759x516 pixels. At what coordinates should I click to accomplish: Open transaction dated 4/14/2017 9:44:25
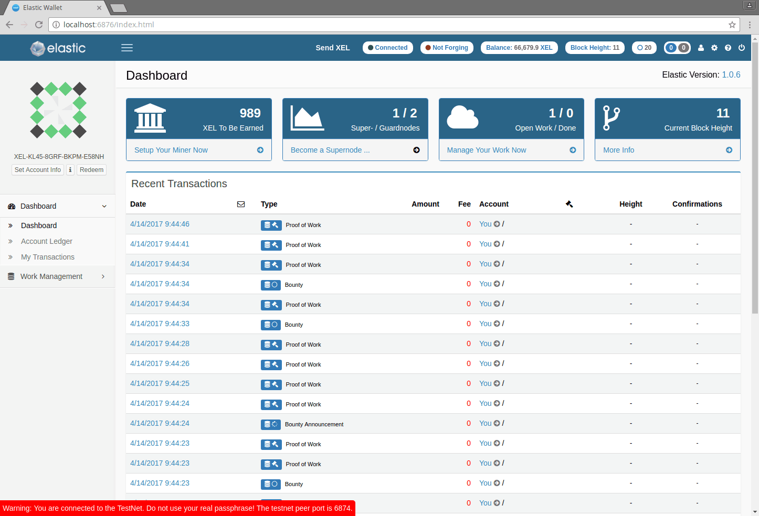tap(160, 383)
